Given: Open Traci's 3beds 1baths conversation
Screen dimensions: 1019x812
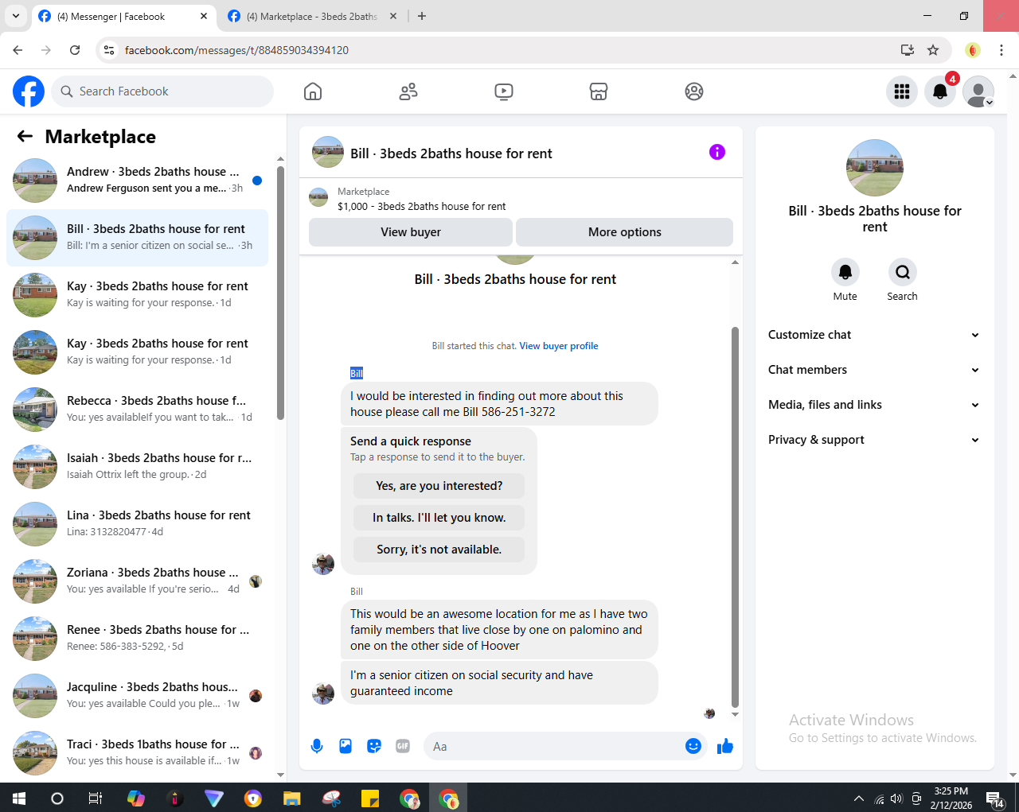Looking at the screenshot, I should coord(137,753).
